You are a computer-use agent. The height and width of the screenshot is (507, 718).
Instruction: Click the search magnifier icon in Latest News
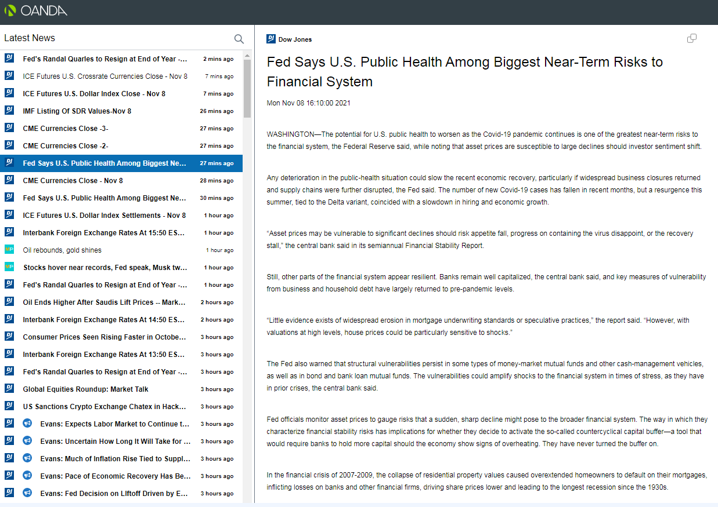239,39
